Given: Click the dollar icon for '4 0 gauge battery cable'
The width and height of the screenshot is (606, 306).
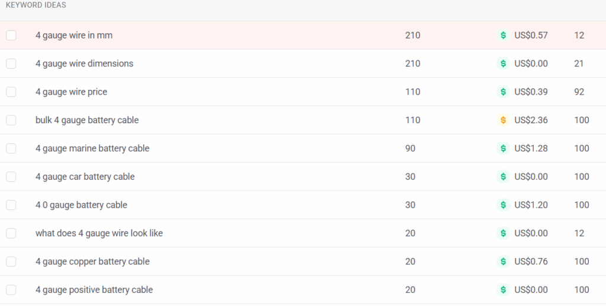Looking at the screenshot, I should pyautogui.click(x=503, y=205).
